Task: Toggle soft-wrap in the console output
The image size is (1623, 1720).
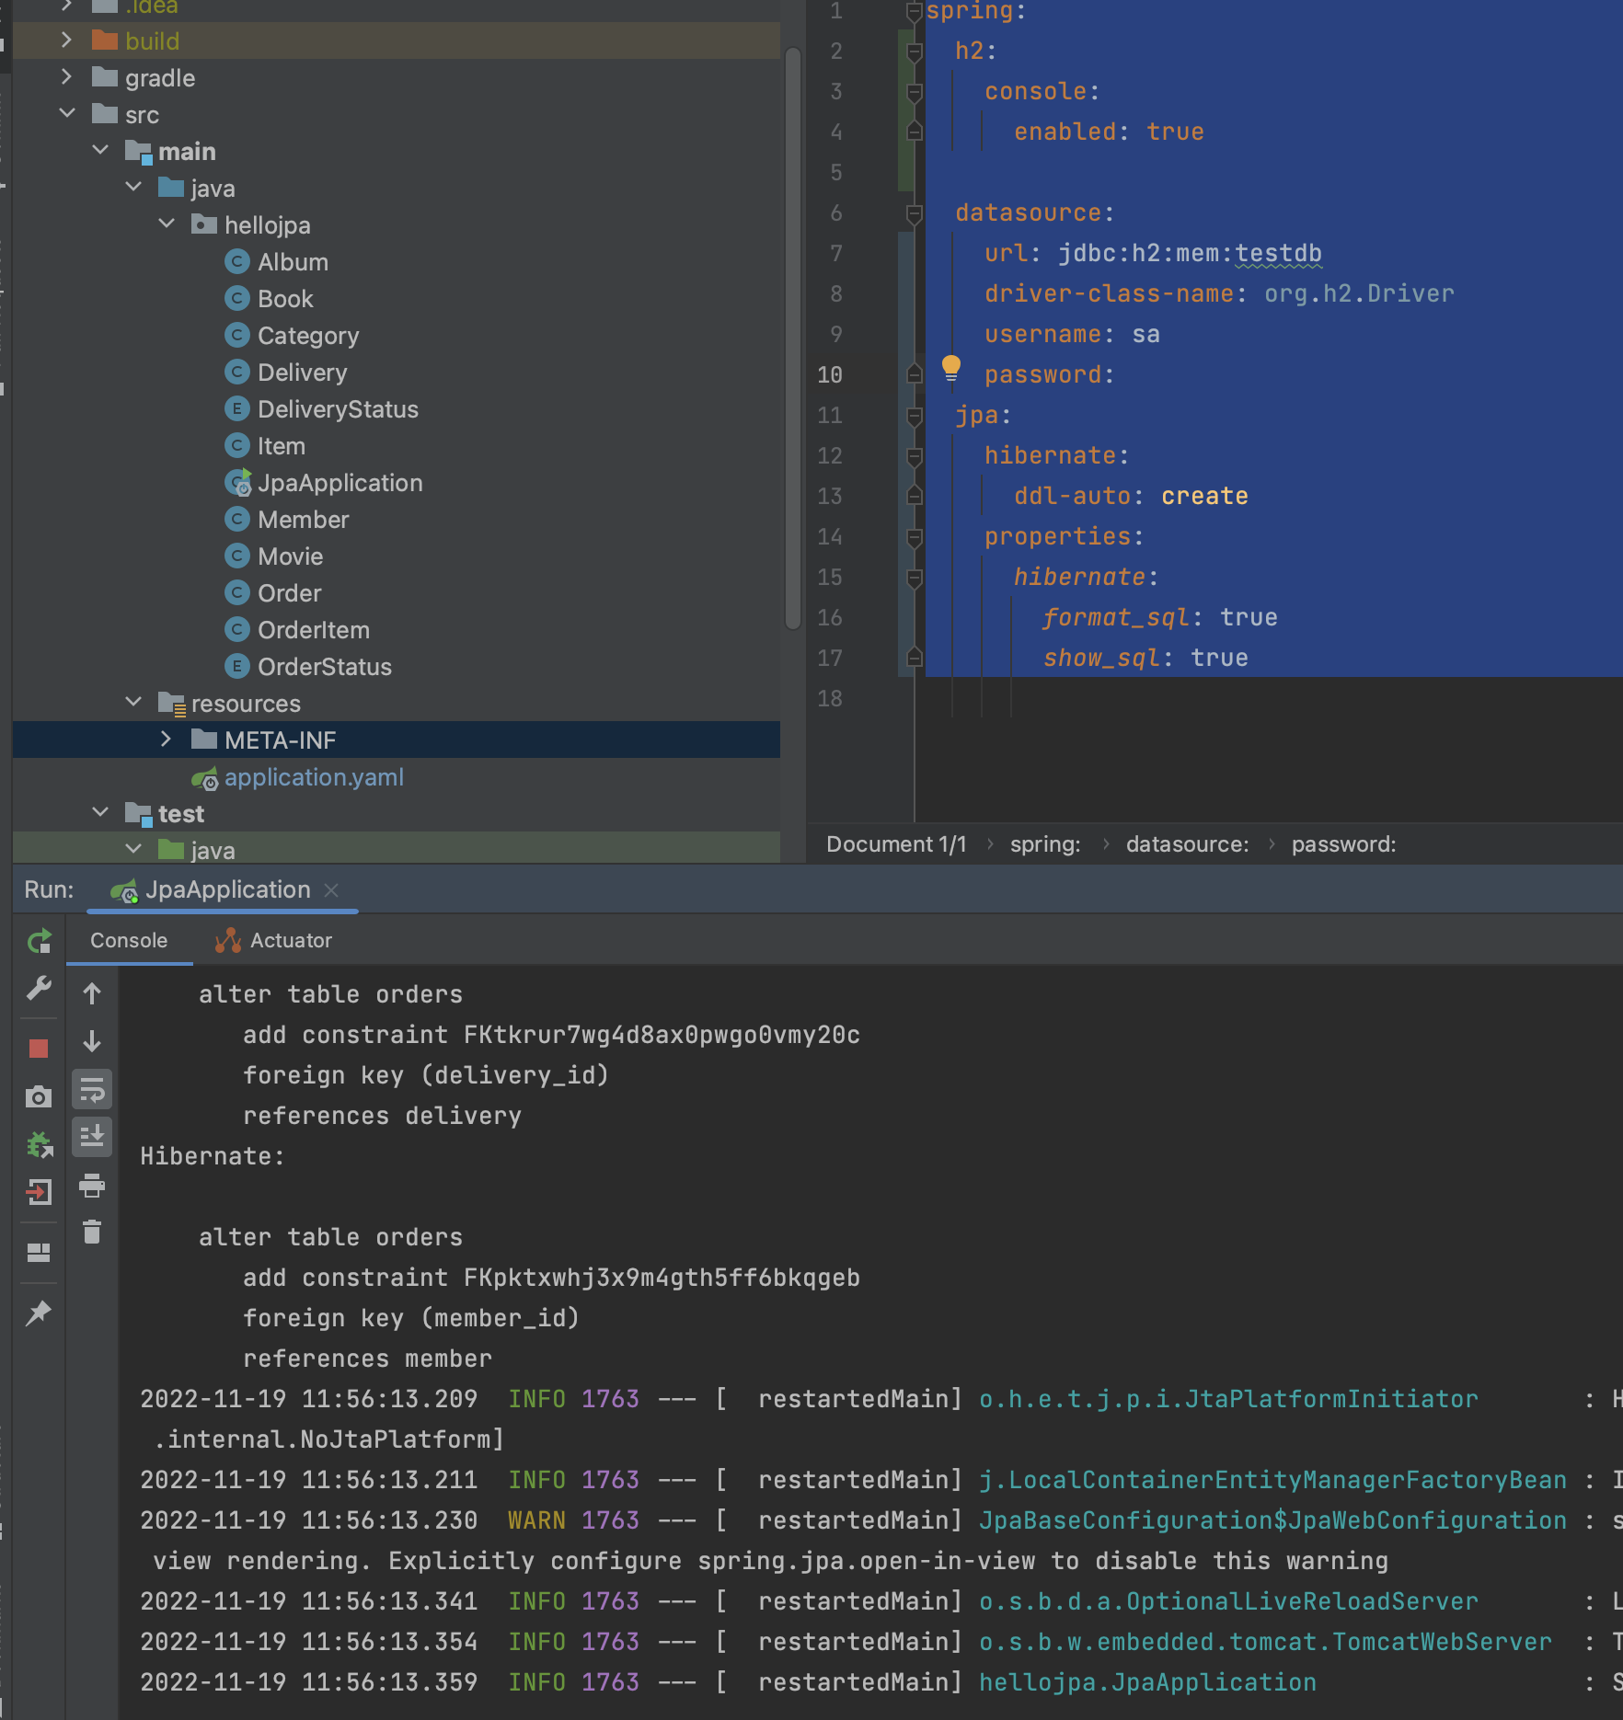Action: click(x=92, y=1090)
